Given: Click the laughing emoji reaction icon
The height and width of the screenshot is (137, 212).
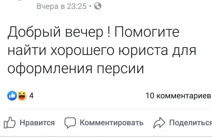Looking at the screenshot, I should tap(22, 96).
